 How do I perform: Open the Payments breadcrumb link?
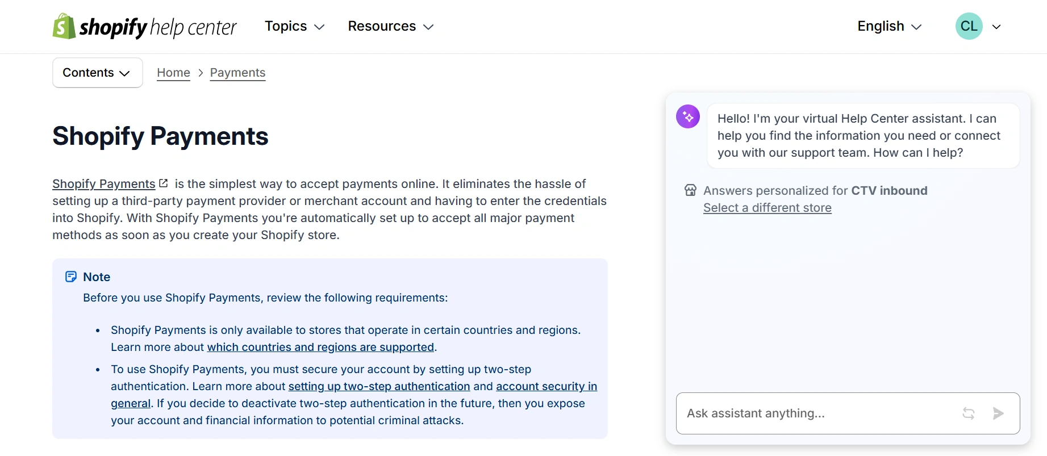coord(237,73)
